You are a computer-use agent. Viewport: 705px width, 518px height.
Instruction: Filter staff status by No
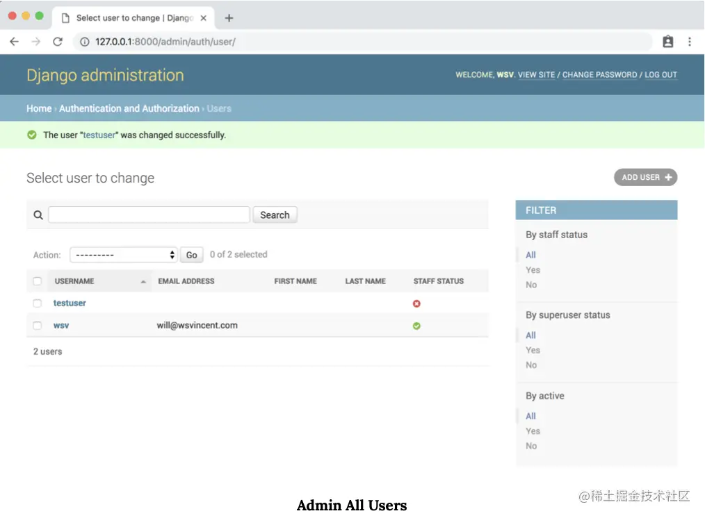click(531, 285)
